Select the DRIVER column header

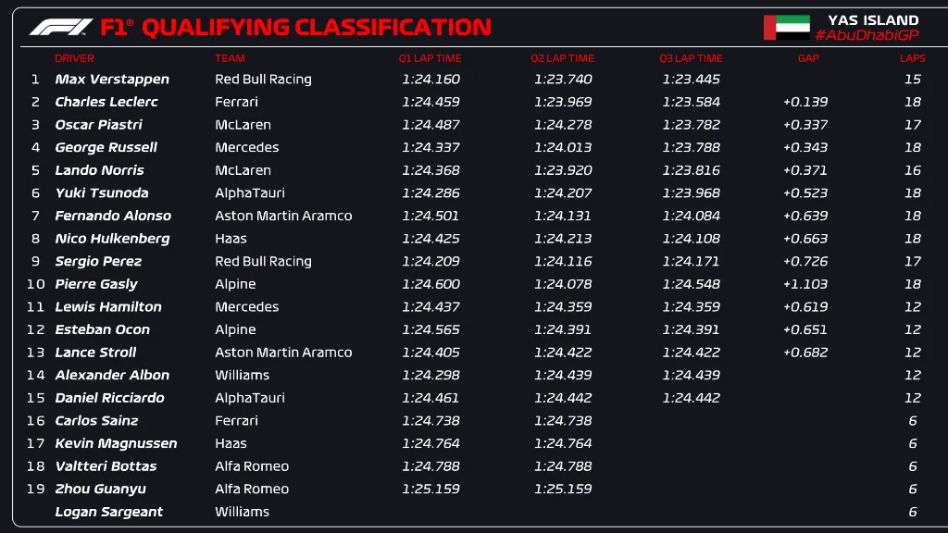click(75, 58)
